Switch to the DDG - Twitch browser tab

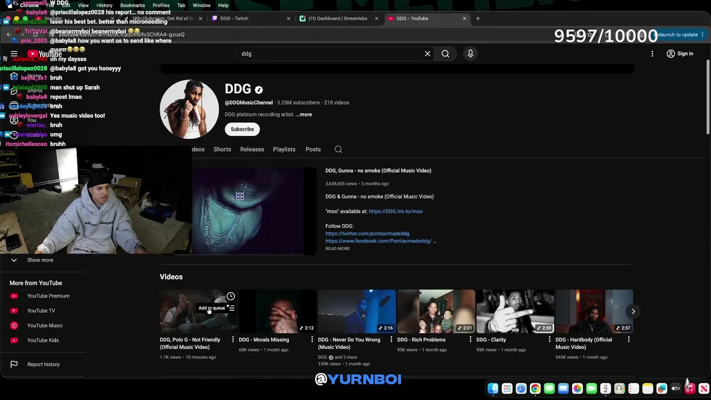point(250,18)
